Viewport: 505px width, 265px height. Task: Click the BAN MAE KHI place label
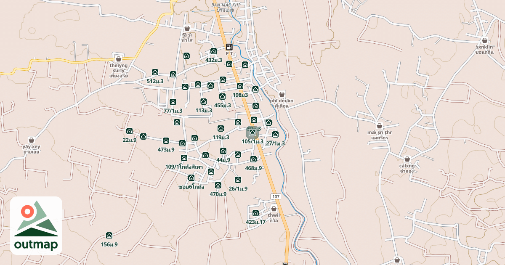225,4
